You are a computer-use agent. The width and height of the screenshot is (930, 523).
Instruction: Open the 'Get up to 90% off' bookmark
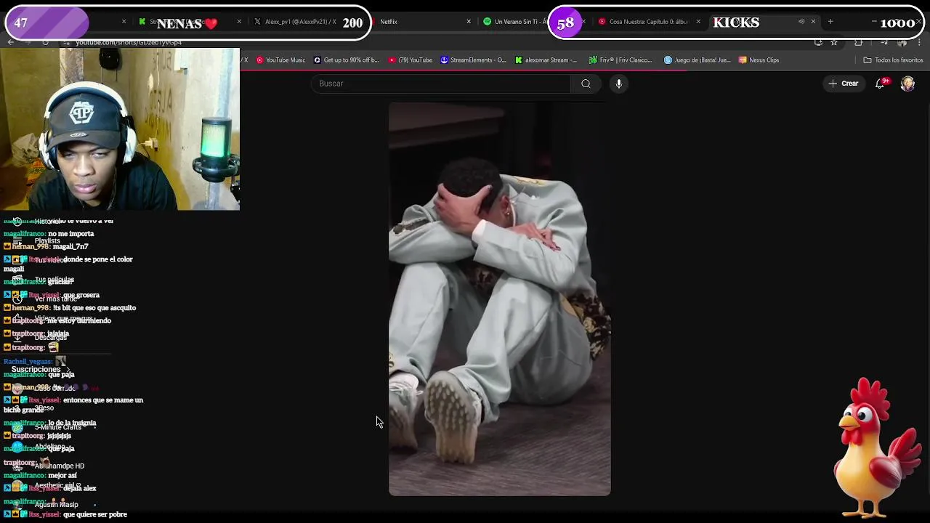click(347, 60)
